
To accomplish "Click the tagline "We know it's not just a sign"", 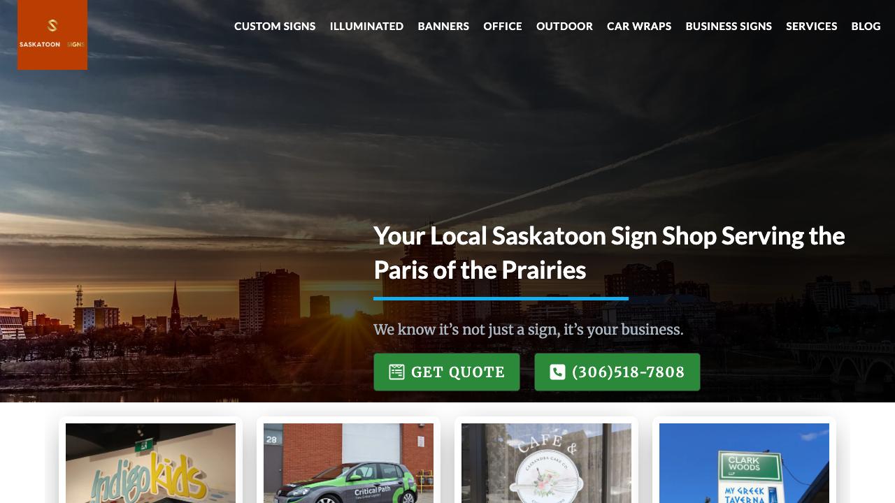I will 528,329.
